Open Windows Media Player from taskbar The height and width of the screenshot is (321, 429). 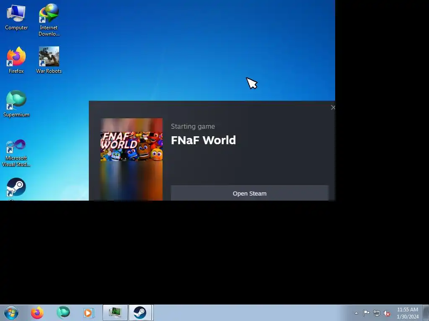pyautogui.click(x=88, y=313)
